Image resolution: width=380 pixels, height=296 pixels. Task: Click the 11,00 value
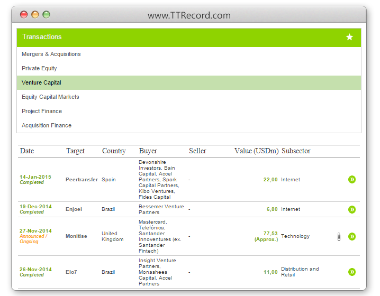270,272
